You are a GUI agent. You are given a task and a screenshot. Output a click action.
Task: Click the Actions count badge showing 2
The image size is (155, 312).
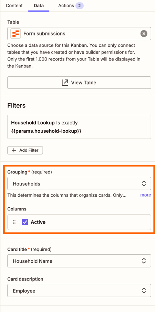pyautogui.click(x=79, y=6)
